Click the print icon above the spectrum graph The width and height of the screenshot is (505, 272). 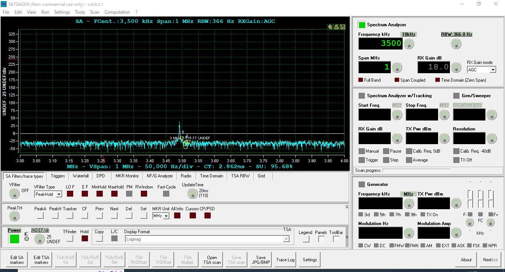336,27
